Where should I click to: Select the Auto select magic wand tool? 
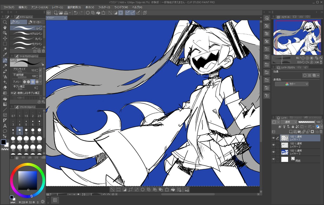[5, 49]
